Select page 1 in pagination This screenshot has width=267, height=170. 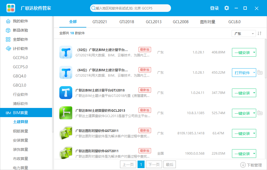coord(141,164)
